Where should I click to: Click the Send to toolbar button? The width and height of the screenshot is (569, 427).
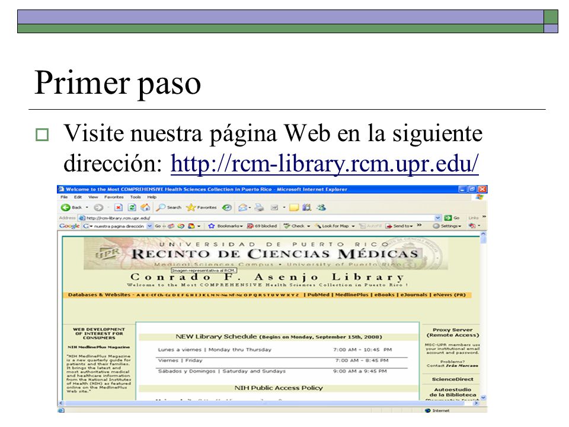click(399, 226)
